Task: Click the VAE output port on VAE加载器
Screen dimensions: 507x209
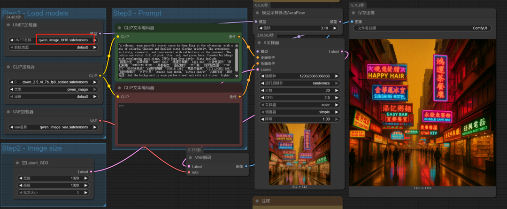Action: tap(100, 121)
